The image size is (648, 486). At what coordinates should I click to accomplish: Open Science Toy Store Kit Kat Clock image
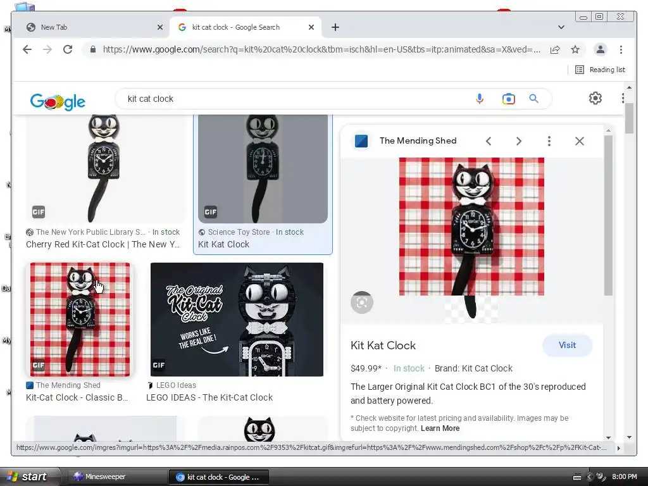pos(263,168)
